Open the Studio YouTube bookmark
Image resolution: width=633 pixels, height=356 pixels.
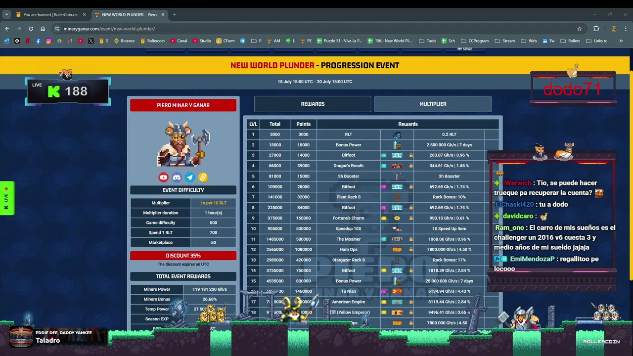pyautogui.click(x=202, y=41)
